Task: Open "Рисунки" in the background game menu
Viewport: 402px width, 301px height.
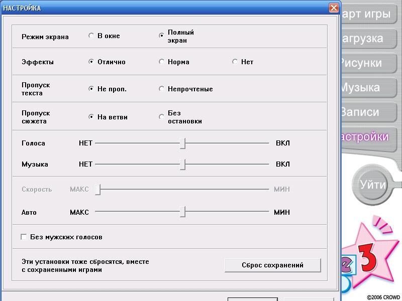Action: 369,63
